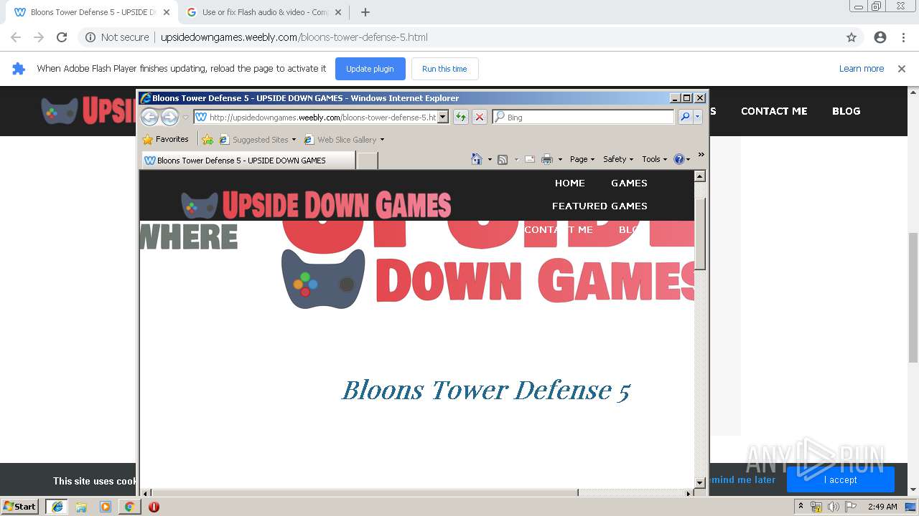The image size is (919, 516).
Task: Click the I accept cookie button
Action: [x=840, y=480]
